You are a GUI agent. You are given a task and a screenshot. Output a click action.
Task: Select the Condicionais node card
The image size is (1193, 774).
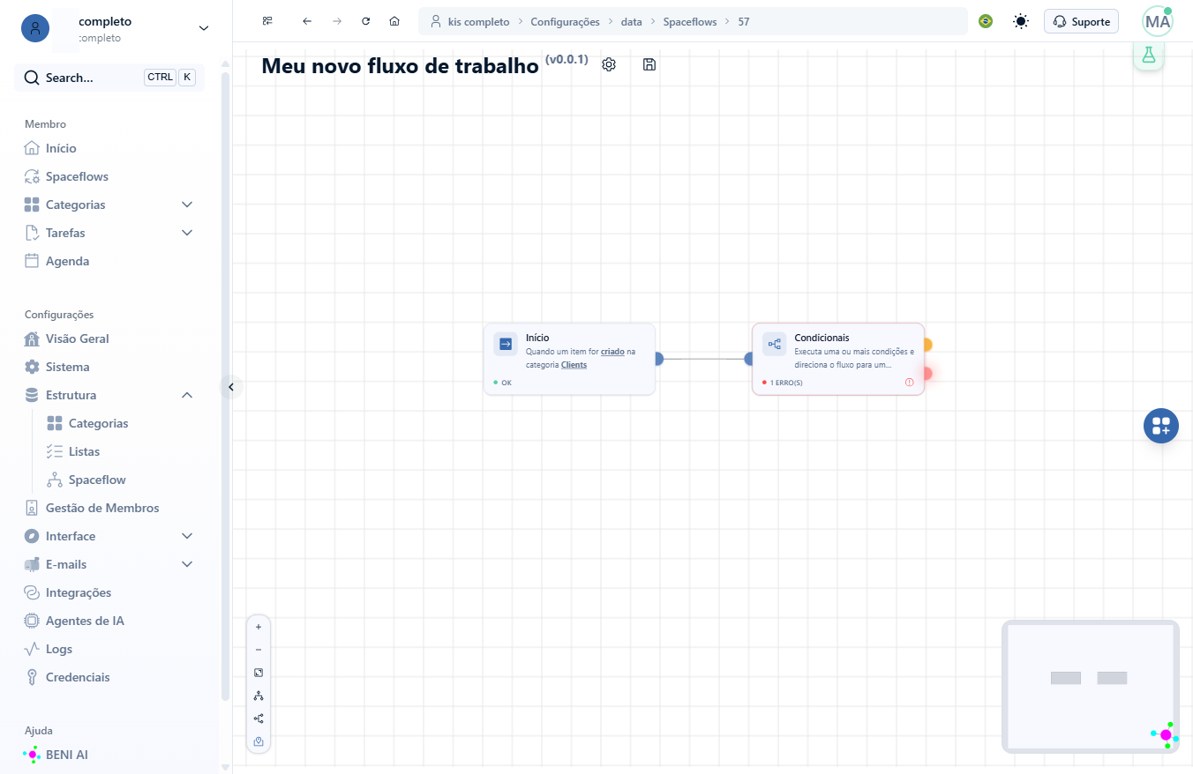[x=838, y=359]
